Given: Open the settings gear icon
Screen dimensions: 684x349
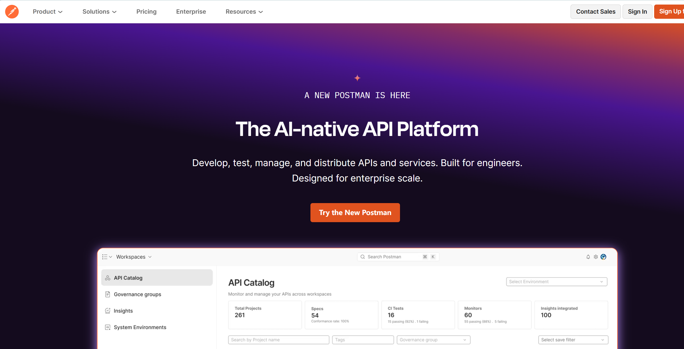Looking at the screenshot, I should click(x=596, y=257).
